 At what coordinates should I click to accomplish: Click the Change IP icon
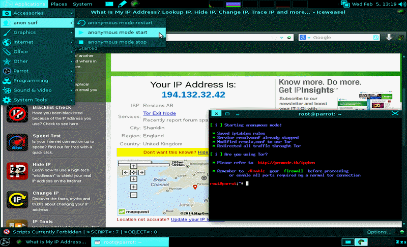[17, 200]
